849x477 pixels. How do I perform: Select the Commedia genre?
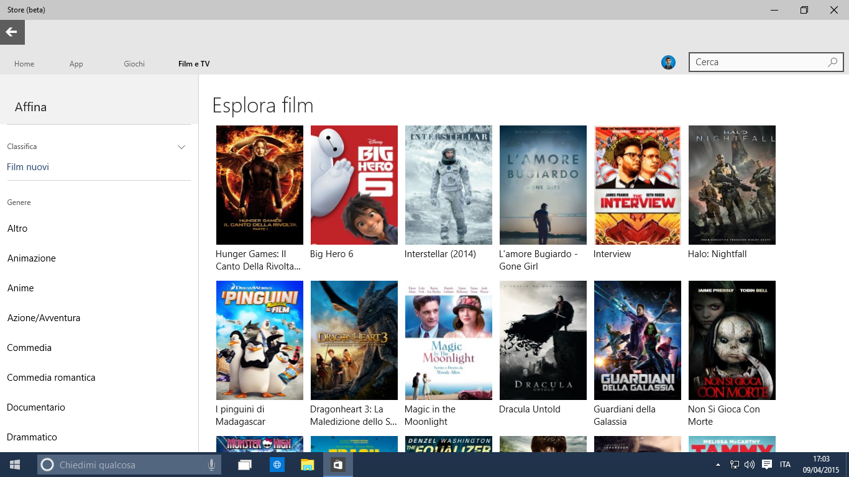[29, 348]
